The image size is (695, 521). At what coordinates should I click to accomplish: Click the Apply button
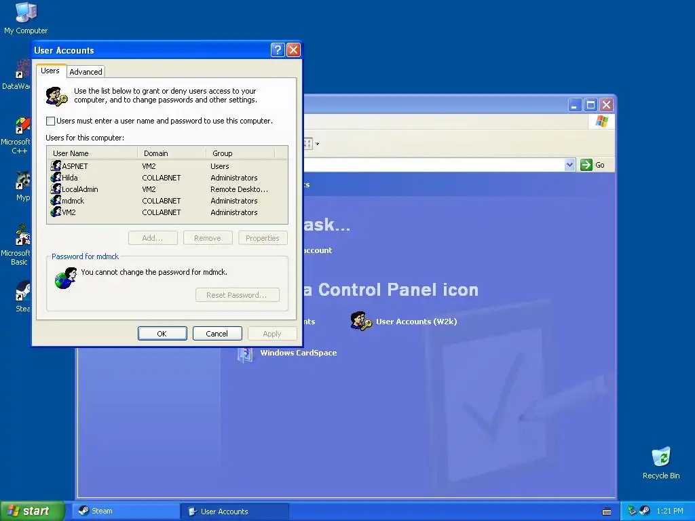271,334
